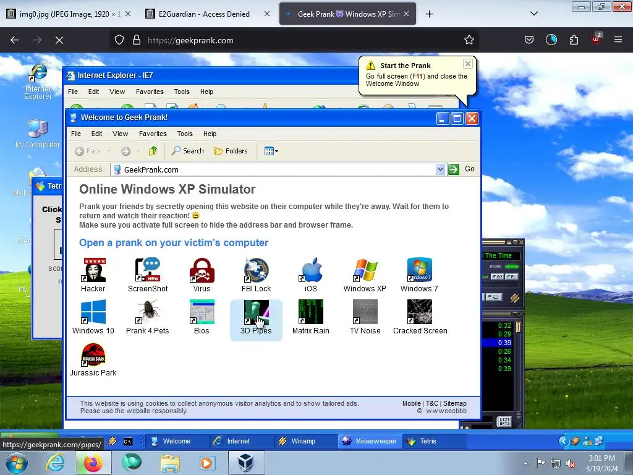The image size is (633, 475).
Task: Open Firefox hamburger application menu
Action: pyautogui.click(x=618, y=40)
